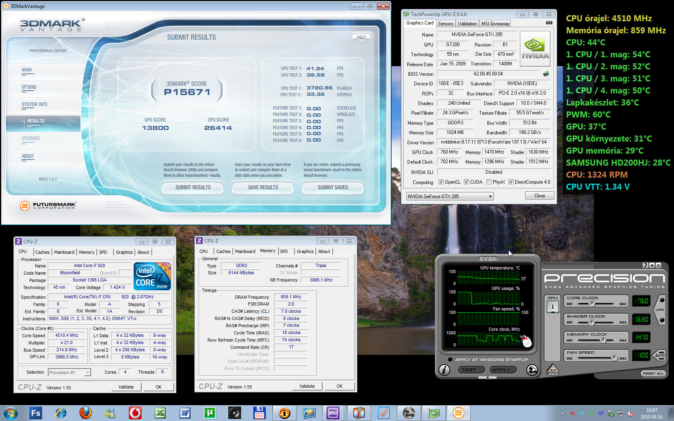674x421 pixels.
Task: Click the Core Clock slider handle
Action: pos(592,304)
